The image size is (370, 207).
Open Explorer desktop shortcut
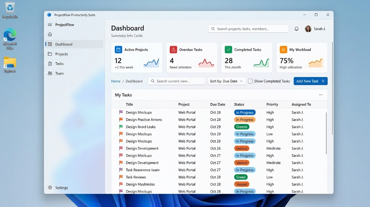[x=10, y=65]
